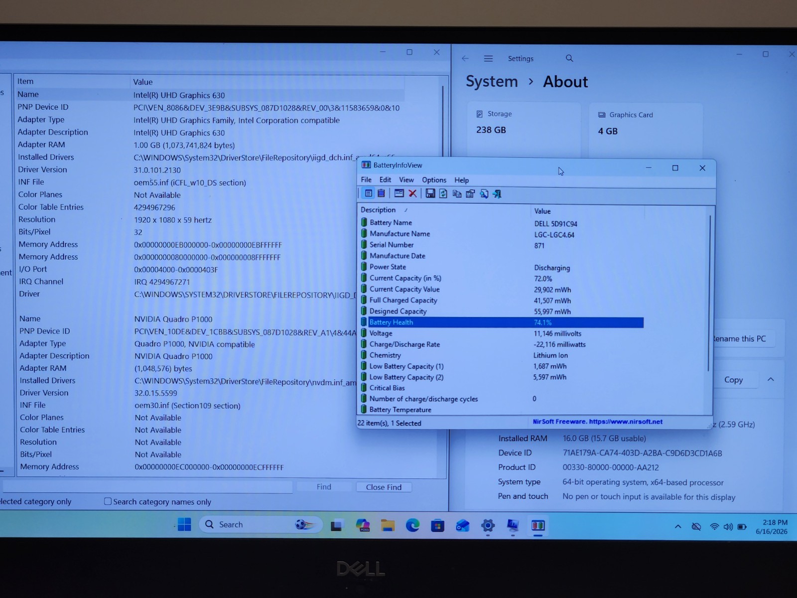Open the Edit menu in BatteryInfoView
Image resolution: width=797 pixels, height=598 pixels.
[385, 179]
